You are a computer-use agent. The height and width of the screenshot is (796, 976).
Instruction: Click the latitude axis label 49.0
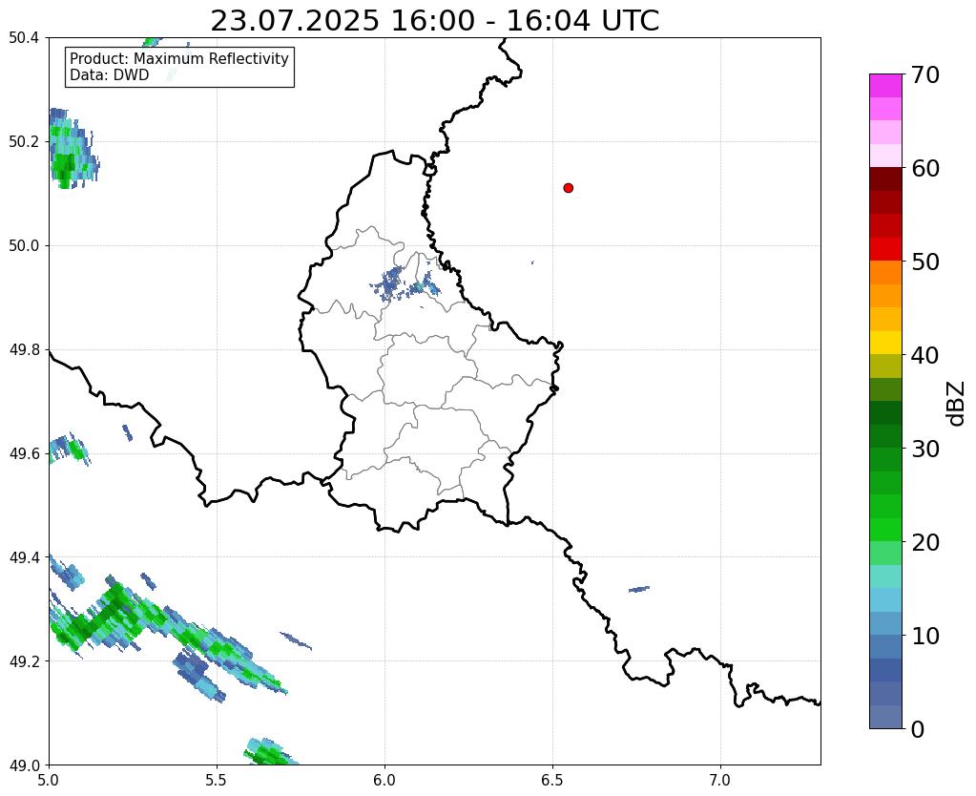[24, 765]
